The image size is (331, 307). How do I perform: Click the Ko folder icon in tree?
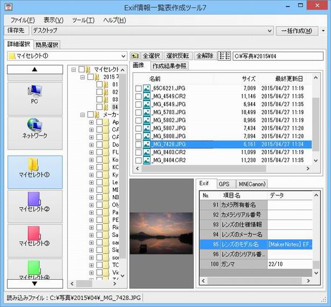[106, 160]
